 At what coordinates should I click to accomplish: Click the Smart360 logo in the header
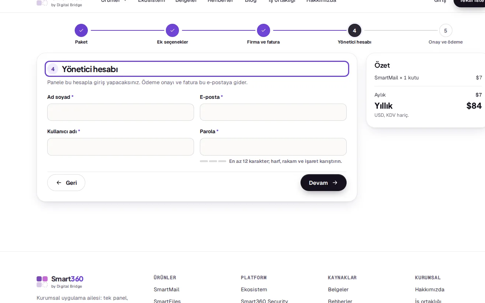click(x=59, y=3)
